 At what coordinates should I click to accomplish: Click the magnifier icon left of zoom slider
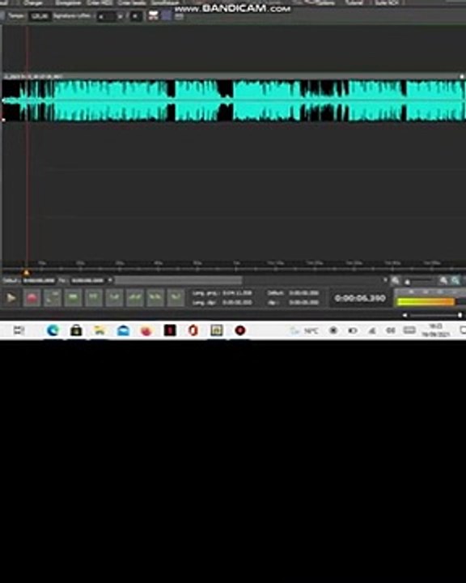[396, 281]
